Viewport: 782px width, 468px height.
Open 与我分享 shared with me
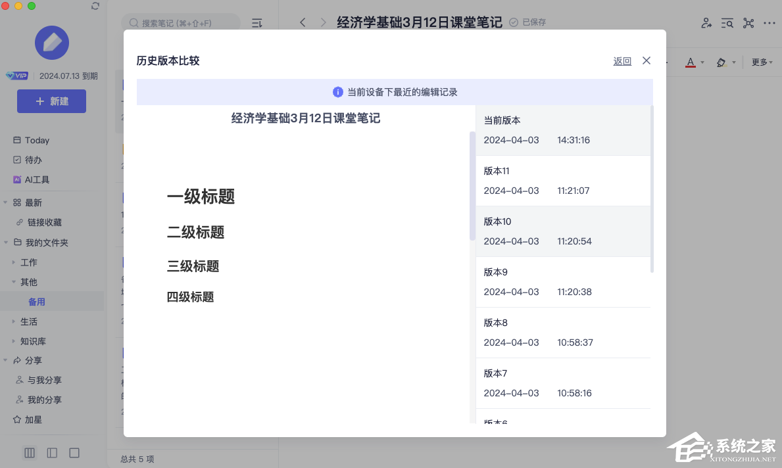(39, 380)
